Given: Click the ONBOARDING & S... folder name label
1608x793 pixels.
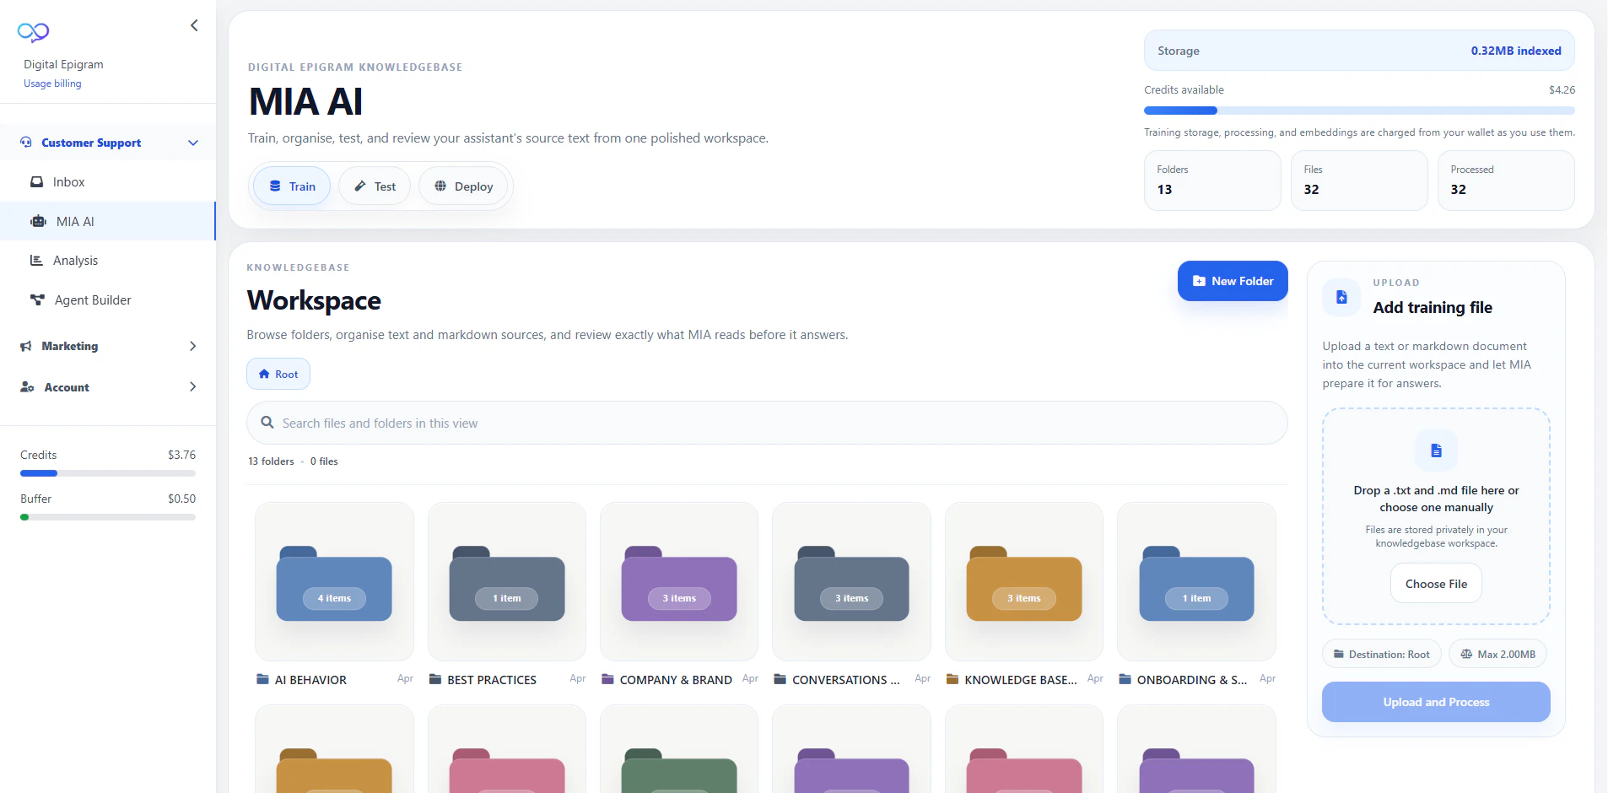Looking at the screenshot, I should tap(1192, 680).
